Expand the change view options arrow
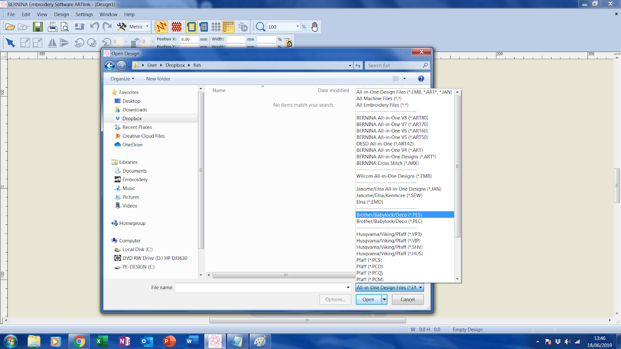The image size is (621, 349). click(404, 79)
